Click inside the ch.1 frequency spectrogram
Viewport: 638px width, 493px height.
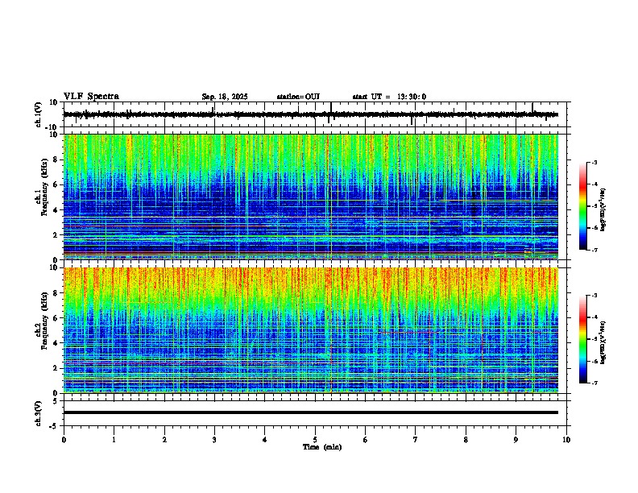point(311,197)
